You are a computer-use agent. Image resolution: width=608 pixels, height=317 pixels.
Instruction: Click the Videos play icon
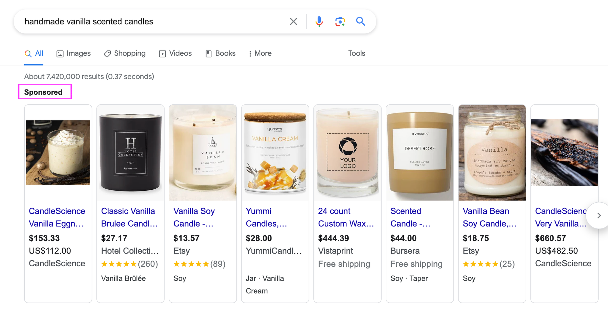(163, 53)
